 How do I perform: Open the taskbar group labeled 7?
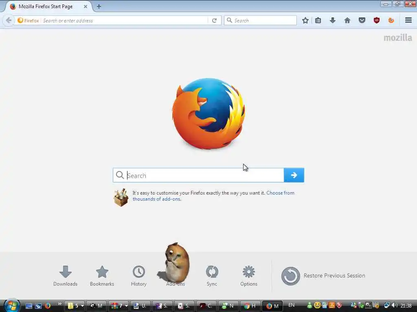119,305
